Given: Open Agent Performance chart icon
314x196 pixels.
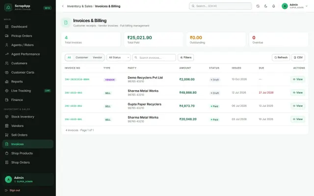Looking at the screenshot, I should point(6,54).
